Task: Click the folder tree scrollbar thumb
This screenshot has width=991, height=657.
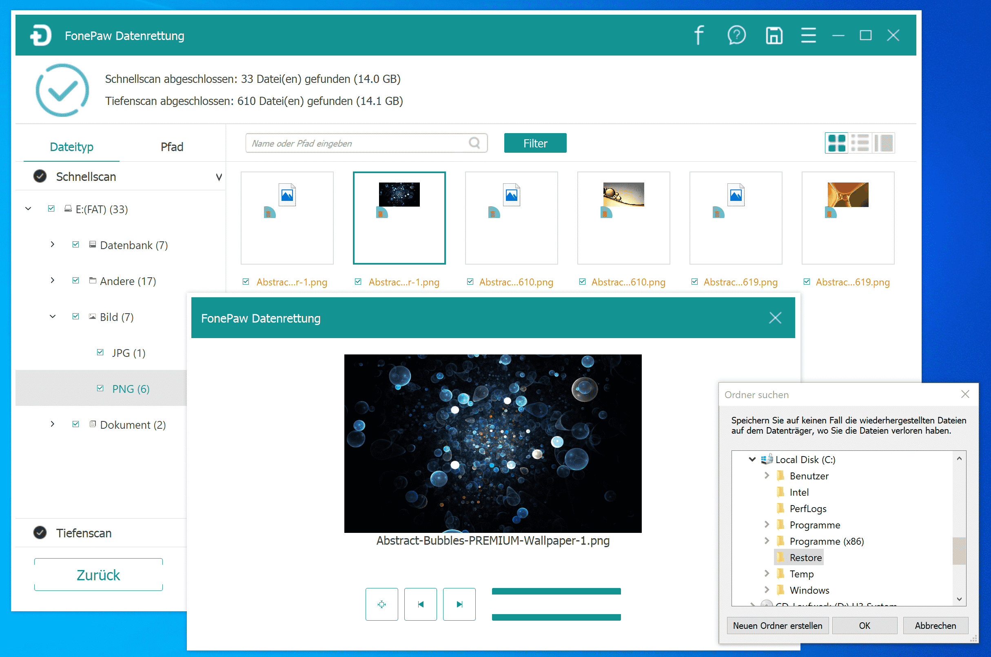Action: [x=959, y=550]
